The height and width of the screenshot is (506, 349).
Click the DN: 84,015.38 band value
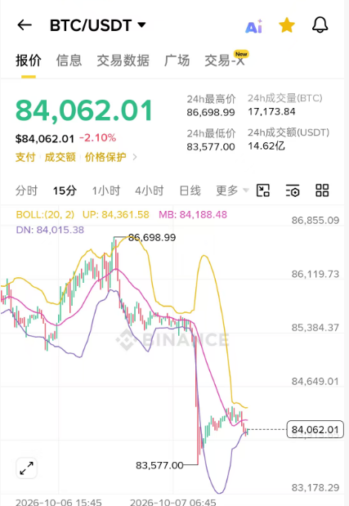point(50,230)
